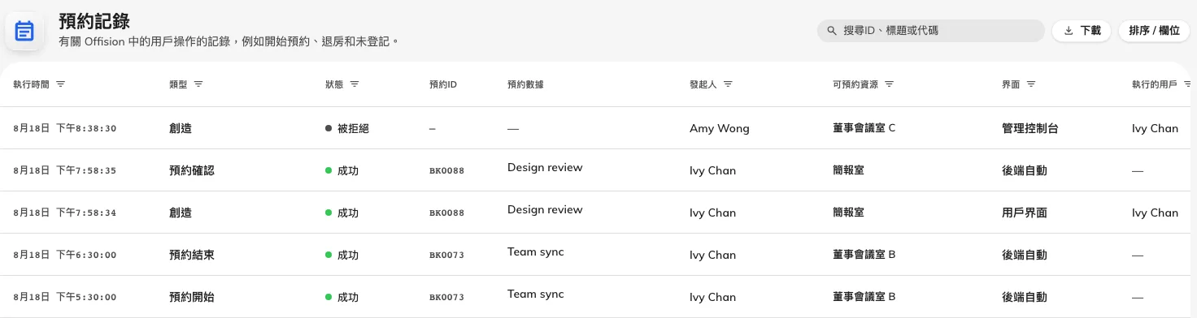1197x318 pixels.
Task: Open filter for 執行的用戶 column
Action: pos(1188,84)
